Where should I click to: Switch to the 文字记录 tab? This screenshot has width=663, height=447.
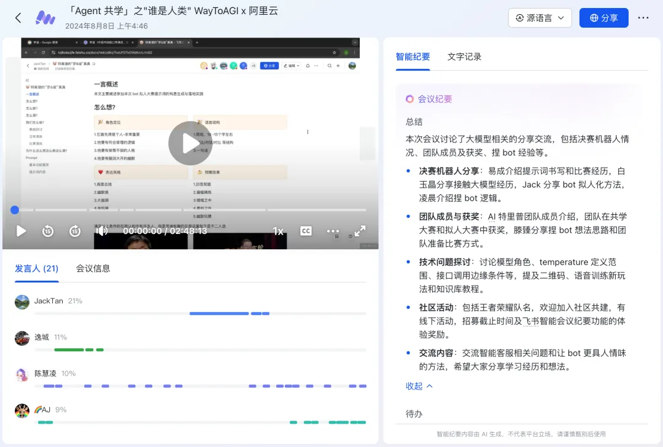[x=464, y=56]
